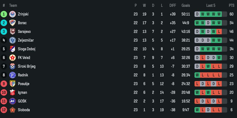Click Sarajevo's red L result in Last 5

point(219,32)
